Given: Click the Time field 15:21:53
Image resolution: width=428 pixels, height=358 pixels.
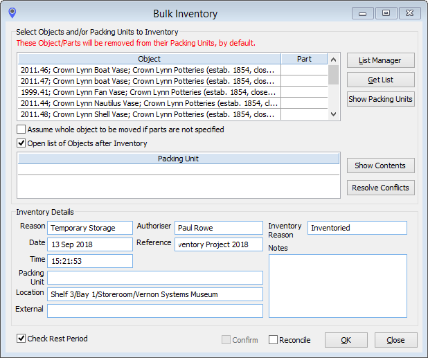Looking at the screenshot, I should point(90,261).
